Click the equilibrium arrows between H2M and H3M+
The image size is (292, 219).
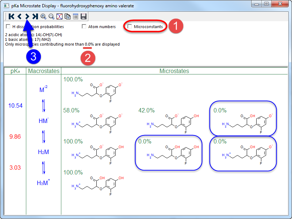coord(43,168)
